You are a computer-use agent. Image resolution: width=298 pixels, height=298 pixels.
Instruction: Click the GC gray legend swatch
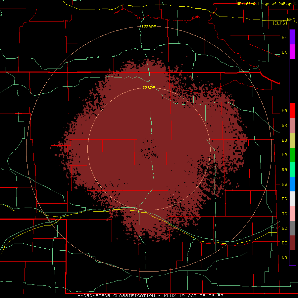[x=292, y=228]
